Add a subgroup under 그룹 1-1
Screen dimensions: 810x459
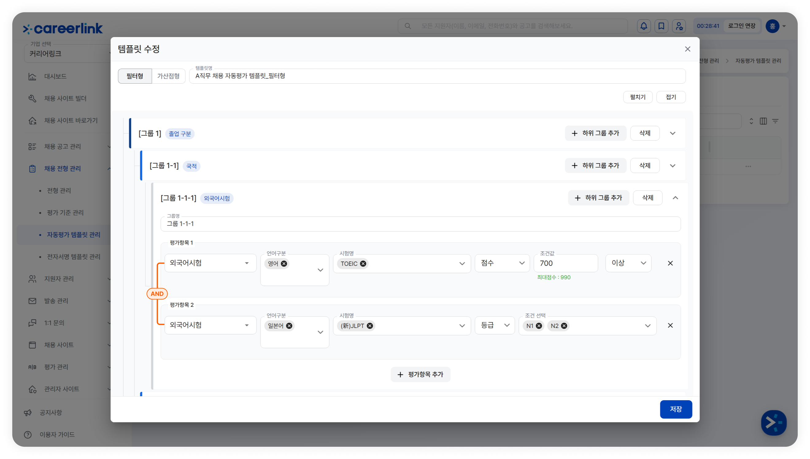595,166
